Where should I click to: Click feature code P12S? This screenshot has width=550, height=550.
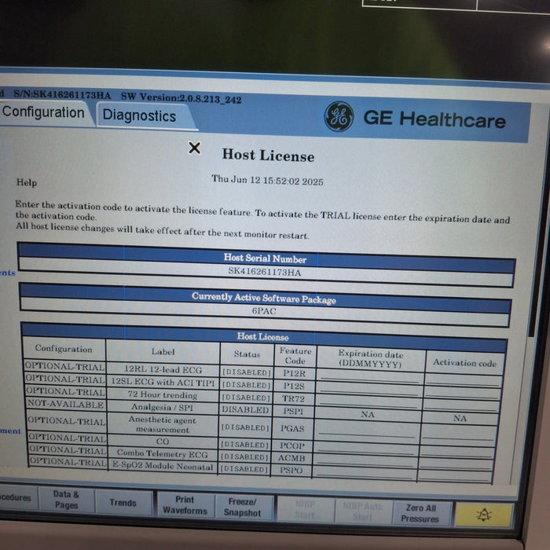294,386
